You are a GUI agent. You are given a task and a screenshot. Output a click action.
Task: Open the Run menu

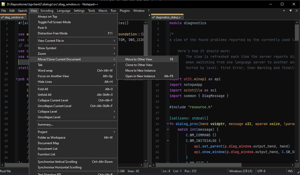113,11
